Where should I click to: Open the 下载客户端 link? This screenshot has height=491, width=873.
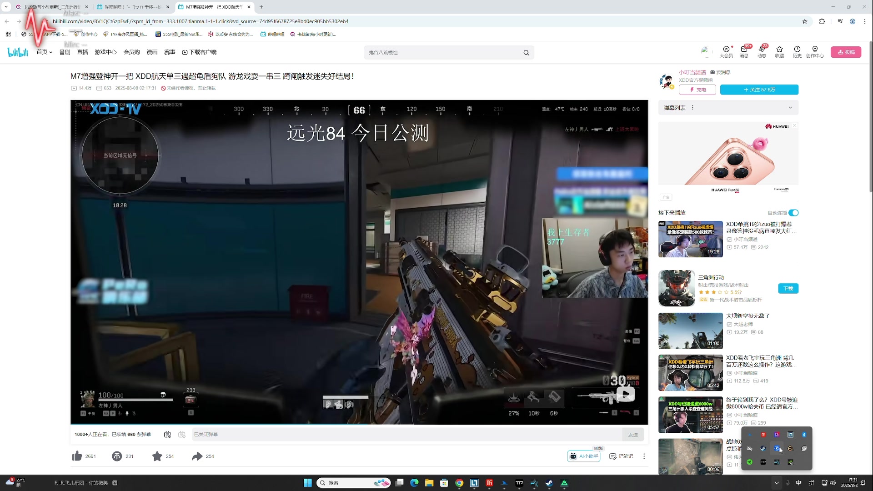pyautogui.click(x=199, y=52)
